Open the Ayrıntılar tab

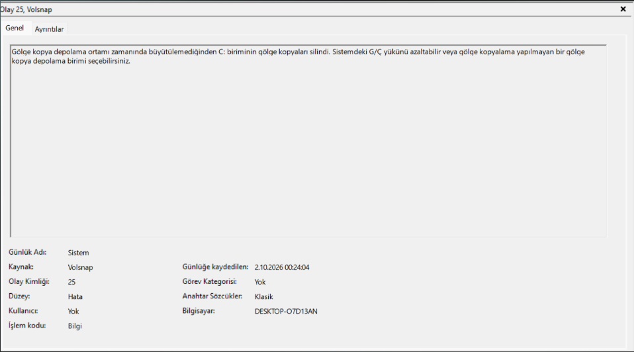coord(49,29)
